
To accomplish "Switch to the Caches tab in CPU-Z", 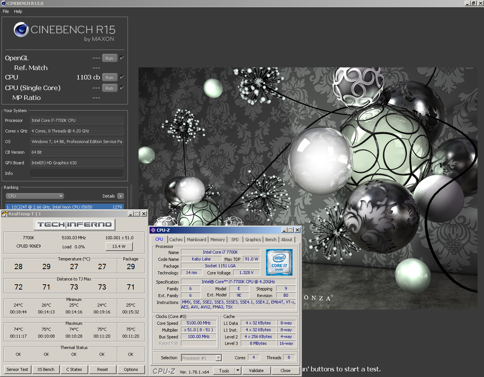I will pos(176,240).
